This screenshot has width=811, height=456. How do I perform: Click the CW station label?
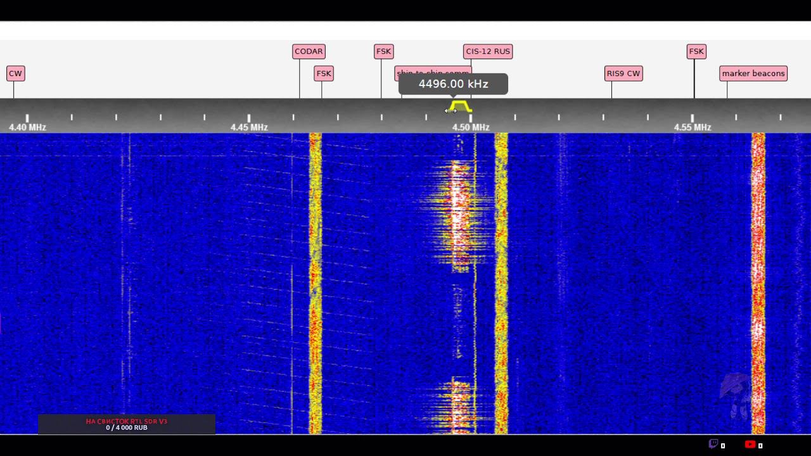click(x=15, y=73)
